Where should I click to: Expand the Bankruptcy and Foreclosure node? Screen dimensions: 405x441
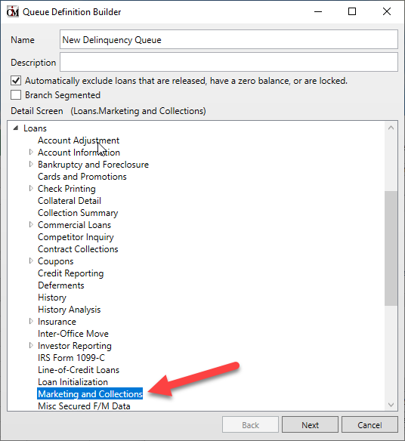tap(31, 165)
